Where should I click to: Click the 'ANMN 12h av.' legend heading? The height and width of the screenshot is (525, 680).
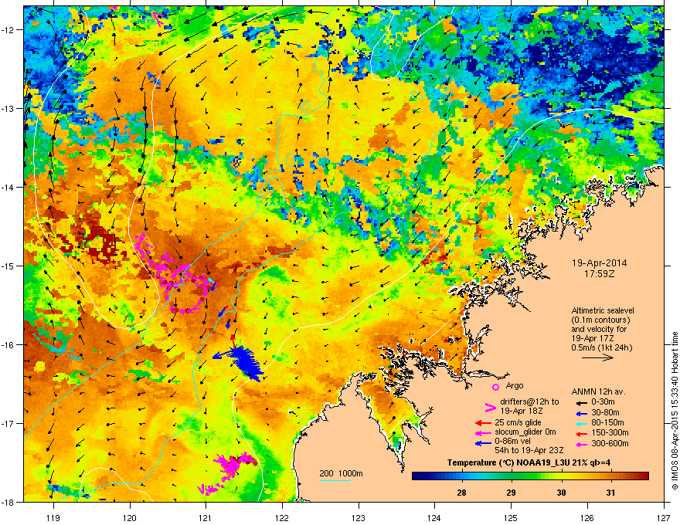[598, 392]
